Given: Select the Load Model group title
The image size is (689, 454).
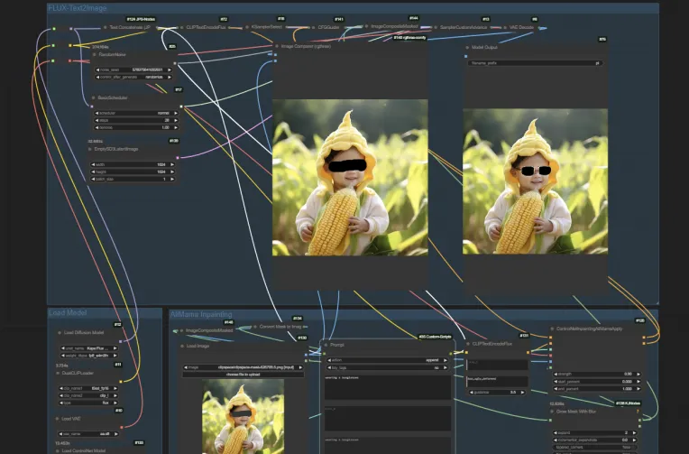Looking at the screenshot, I should tap(68, 313).
